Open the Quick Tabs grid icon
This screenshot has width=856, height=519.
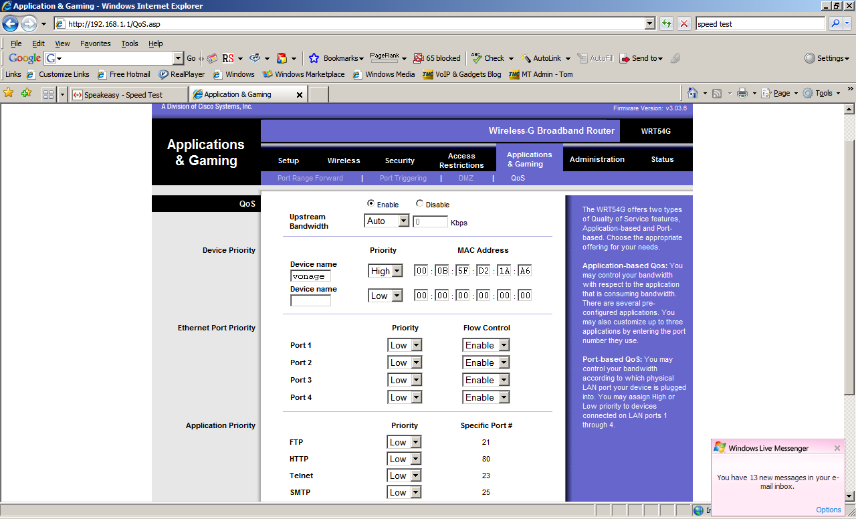click(x=48, y=95)
